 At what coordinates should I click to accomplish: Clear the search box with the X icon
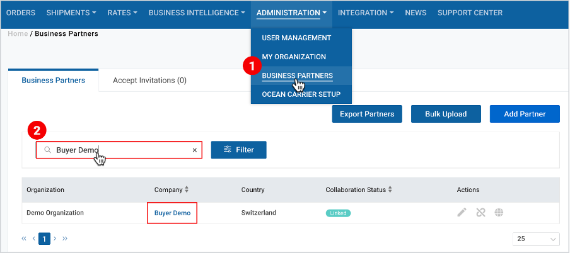[194, 150]
